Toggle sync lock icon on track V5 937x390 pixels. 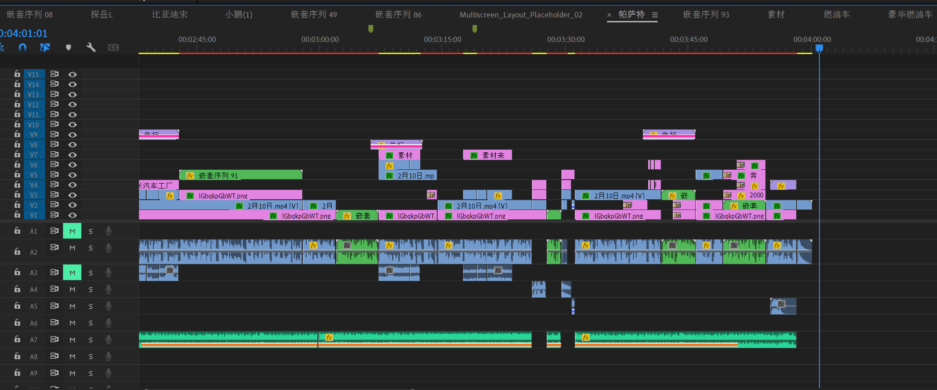tap(55, 174)
